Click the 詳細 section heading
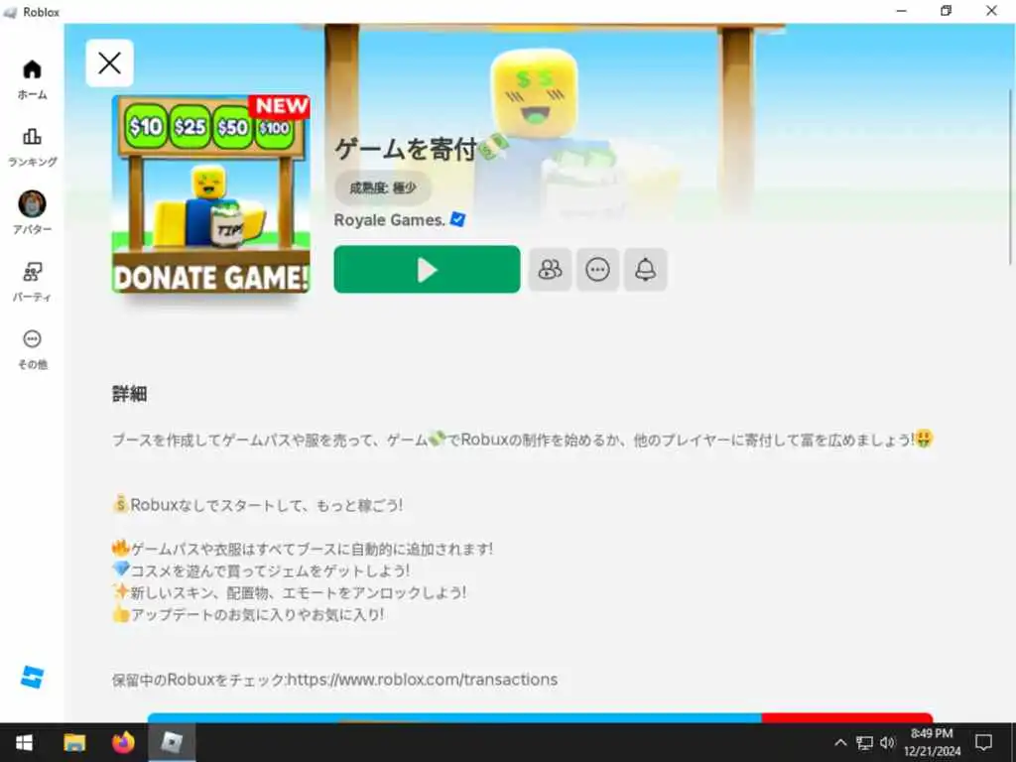Screen dimensions: 1016x762 (130, 393)
